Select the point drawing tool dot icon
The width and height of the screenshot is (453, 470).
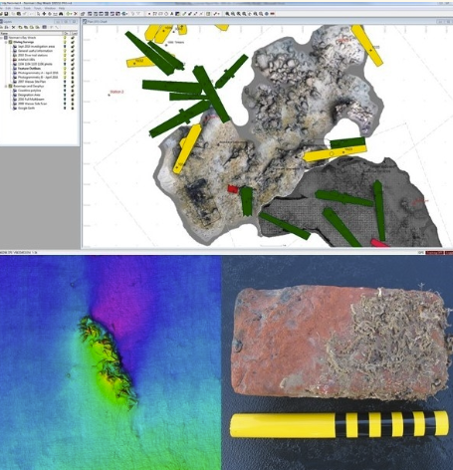pyautogui.click(x=149, y=14)
